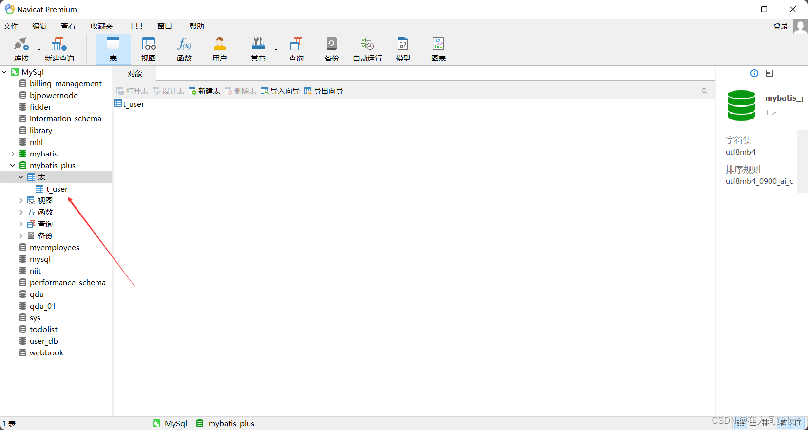Select the niit database

tap(35, 271)
